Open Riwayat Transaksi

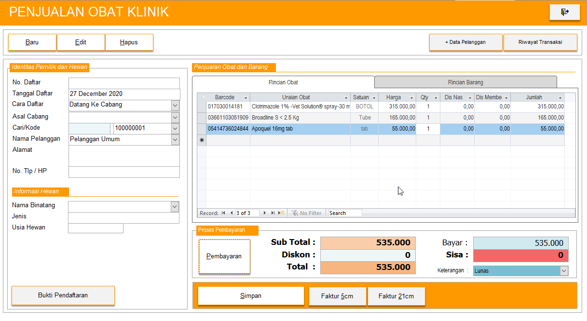coord(540,42)
